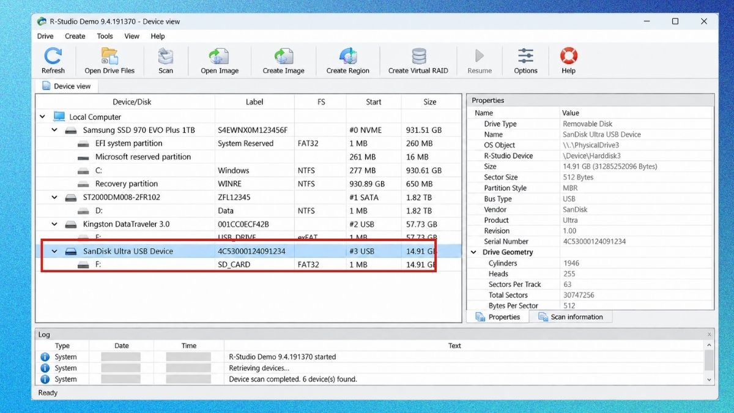The height and width of the screenshot is (413, 734).
Task: Click the SanDisk Ultra USB Device drive icon
Action: [x=72, y=251]
